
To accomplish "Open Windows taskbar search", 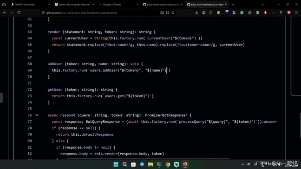I will tap(124, 164).
